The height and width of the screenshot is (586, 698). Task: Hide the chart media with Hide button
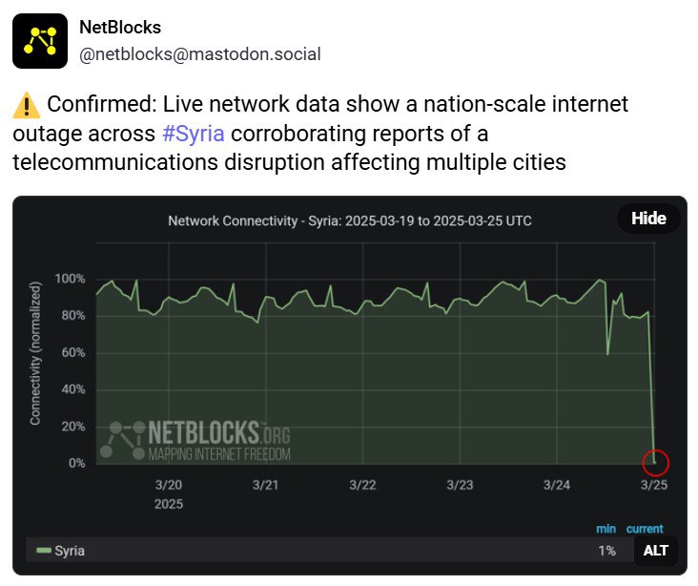648,219
